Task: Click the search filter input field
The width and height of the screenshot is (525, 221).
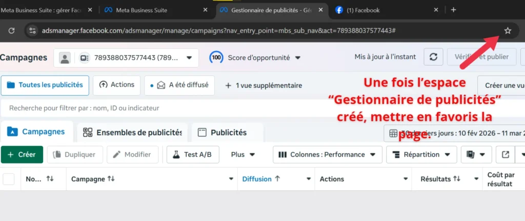Action: click(x=205, y=108)
